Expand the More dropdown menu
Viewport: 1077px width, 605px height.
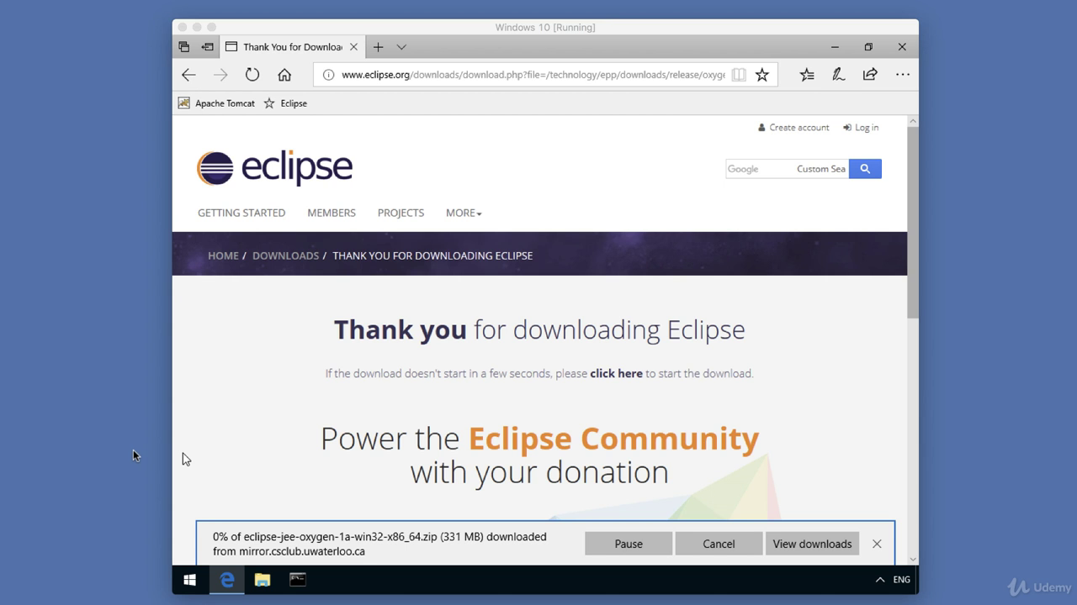point(464,213)
